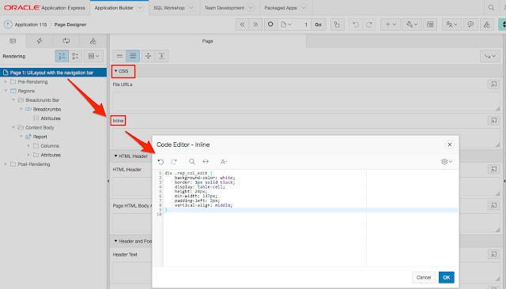Image resolution: width=506 pixels, height=289 pixels.
Task: Click the Show All properties button
Action: coord(133,56)
